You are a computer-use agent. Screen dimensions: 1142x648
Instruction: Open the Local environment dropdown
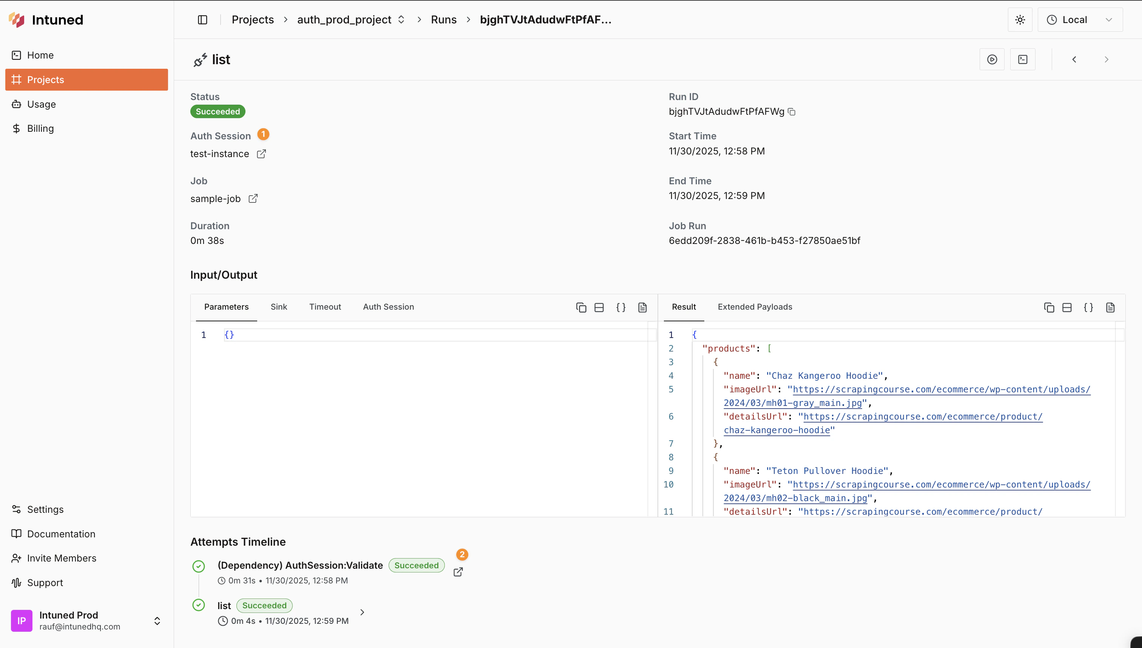(1080, 19)
